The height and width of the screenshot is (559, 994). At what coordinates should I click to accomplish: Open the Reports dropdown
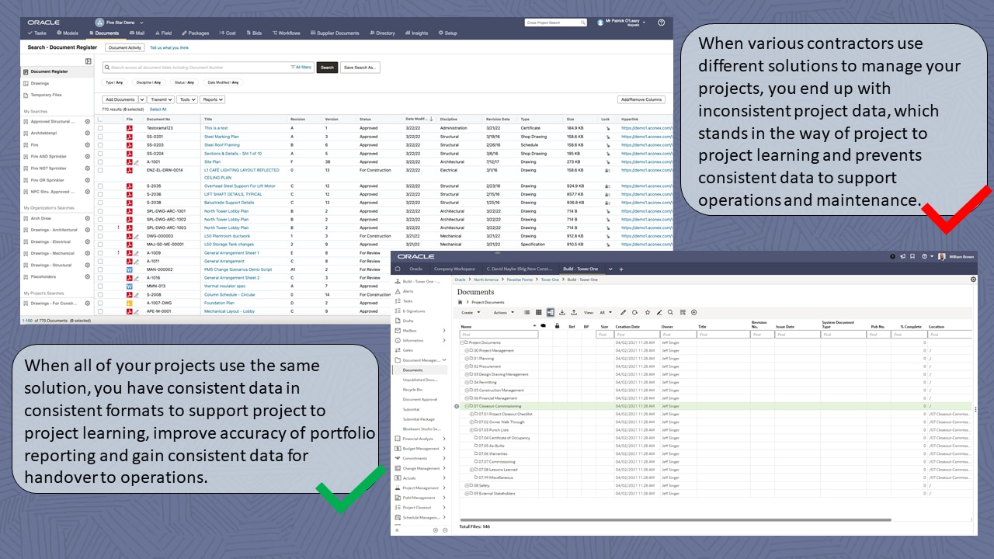click(x=214, y=99)
